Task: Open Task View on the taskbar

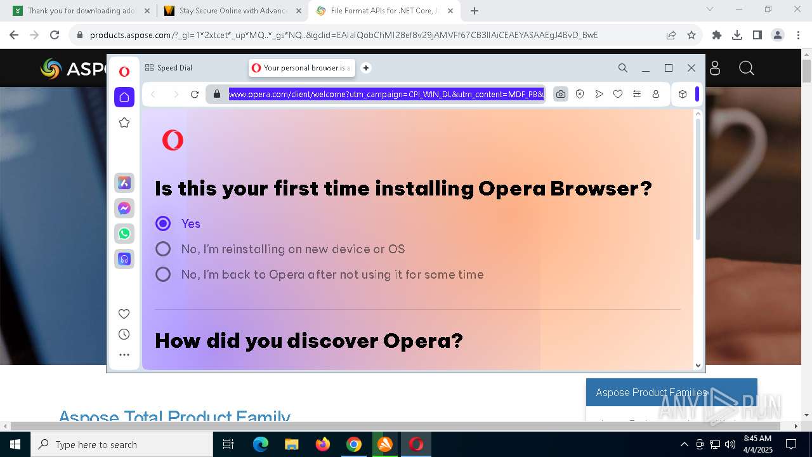Action: [229, 444]
